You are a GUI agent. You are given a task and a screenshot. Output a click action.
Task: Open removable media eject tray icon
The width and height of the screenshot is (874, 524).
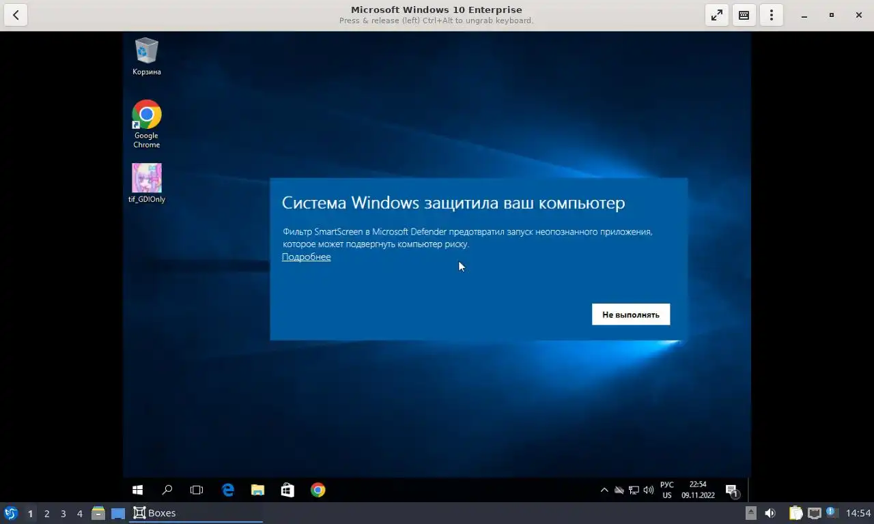[x=750, y=513]
